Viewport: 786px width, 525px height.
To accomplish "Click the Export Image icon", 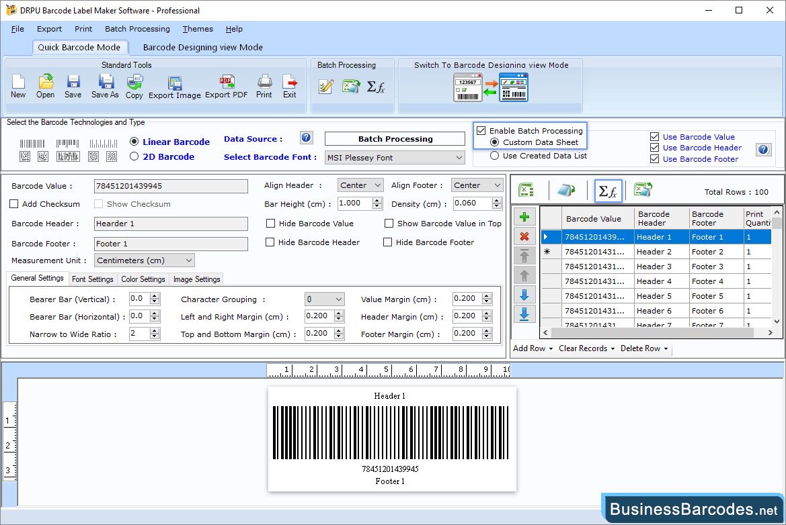I will click(174, 87).
